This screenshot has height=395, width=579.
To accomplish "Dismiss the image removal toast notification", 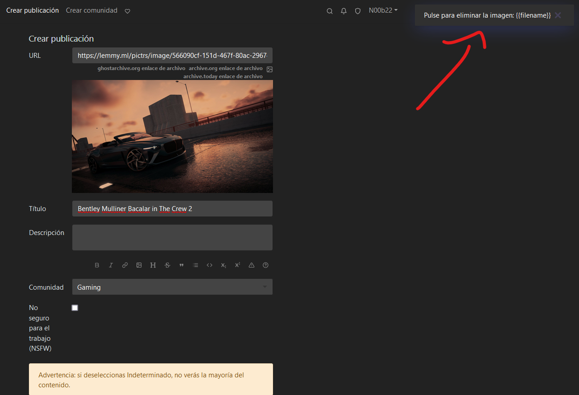I will click(558, 15).
